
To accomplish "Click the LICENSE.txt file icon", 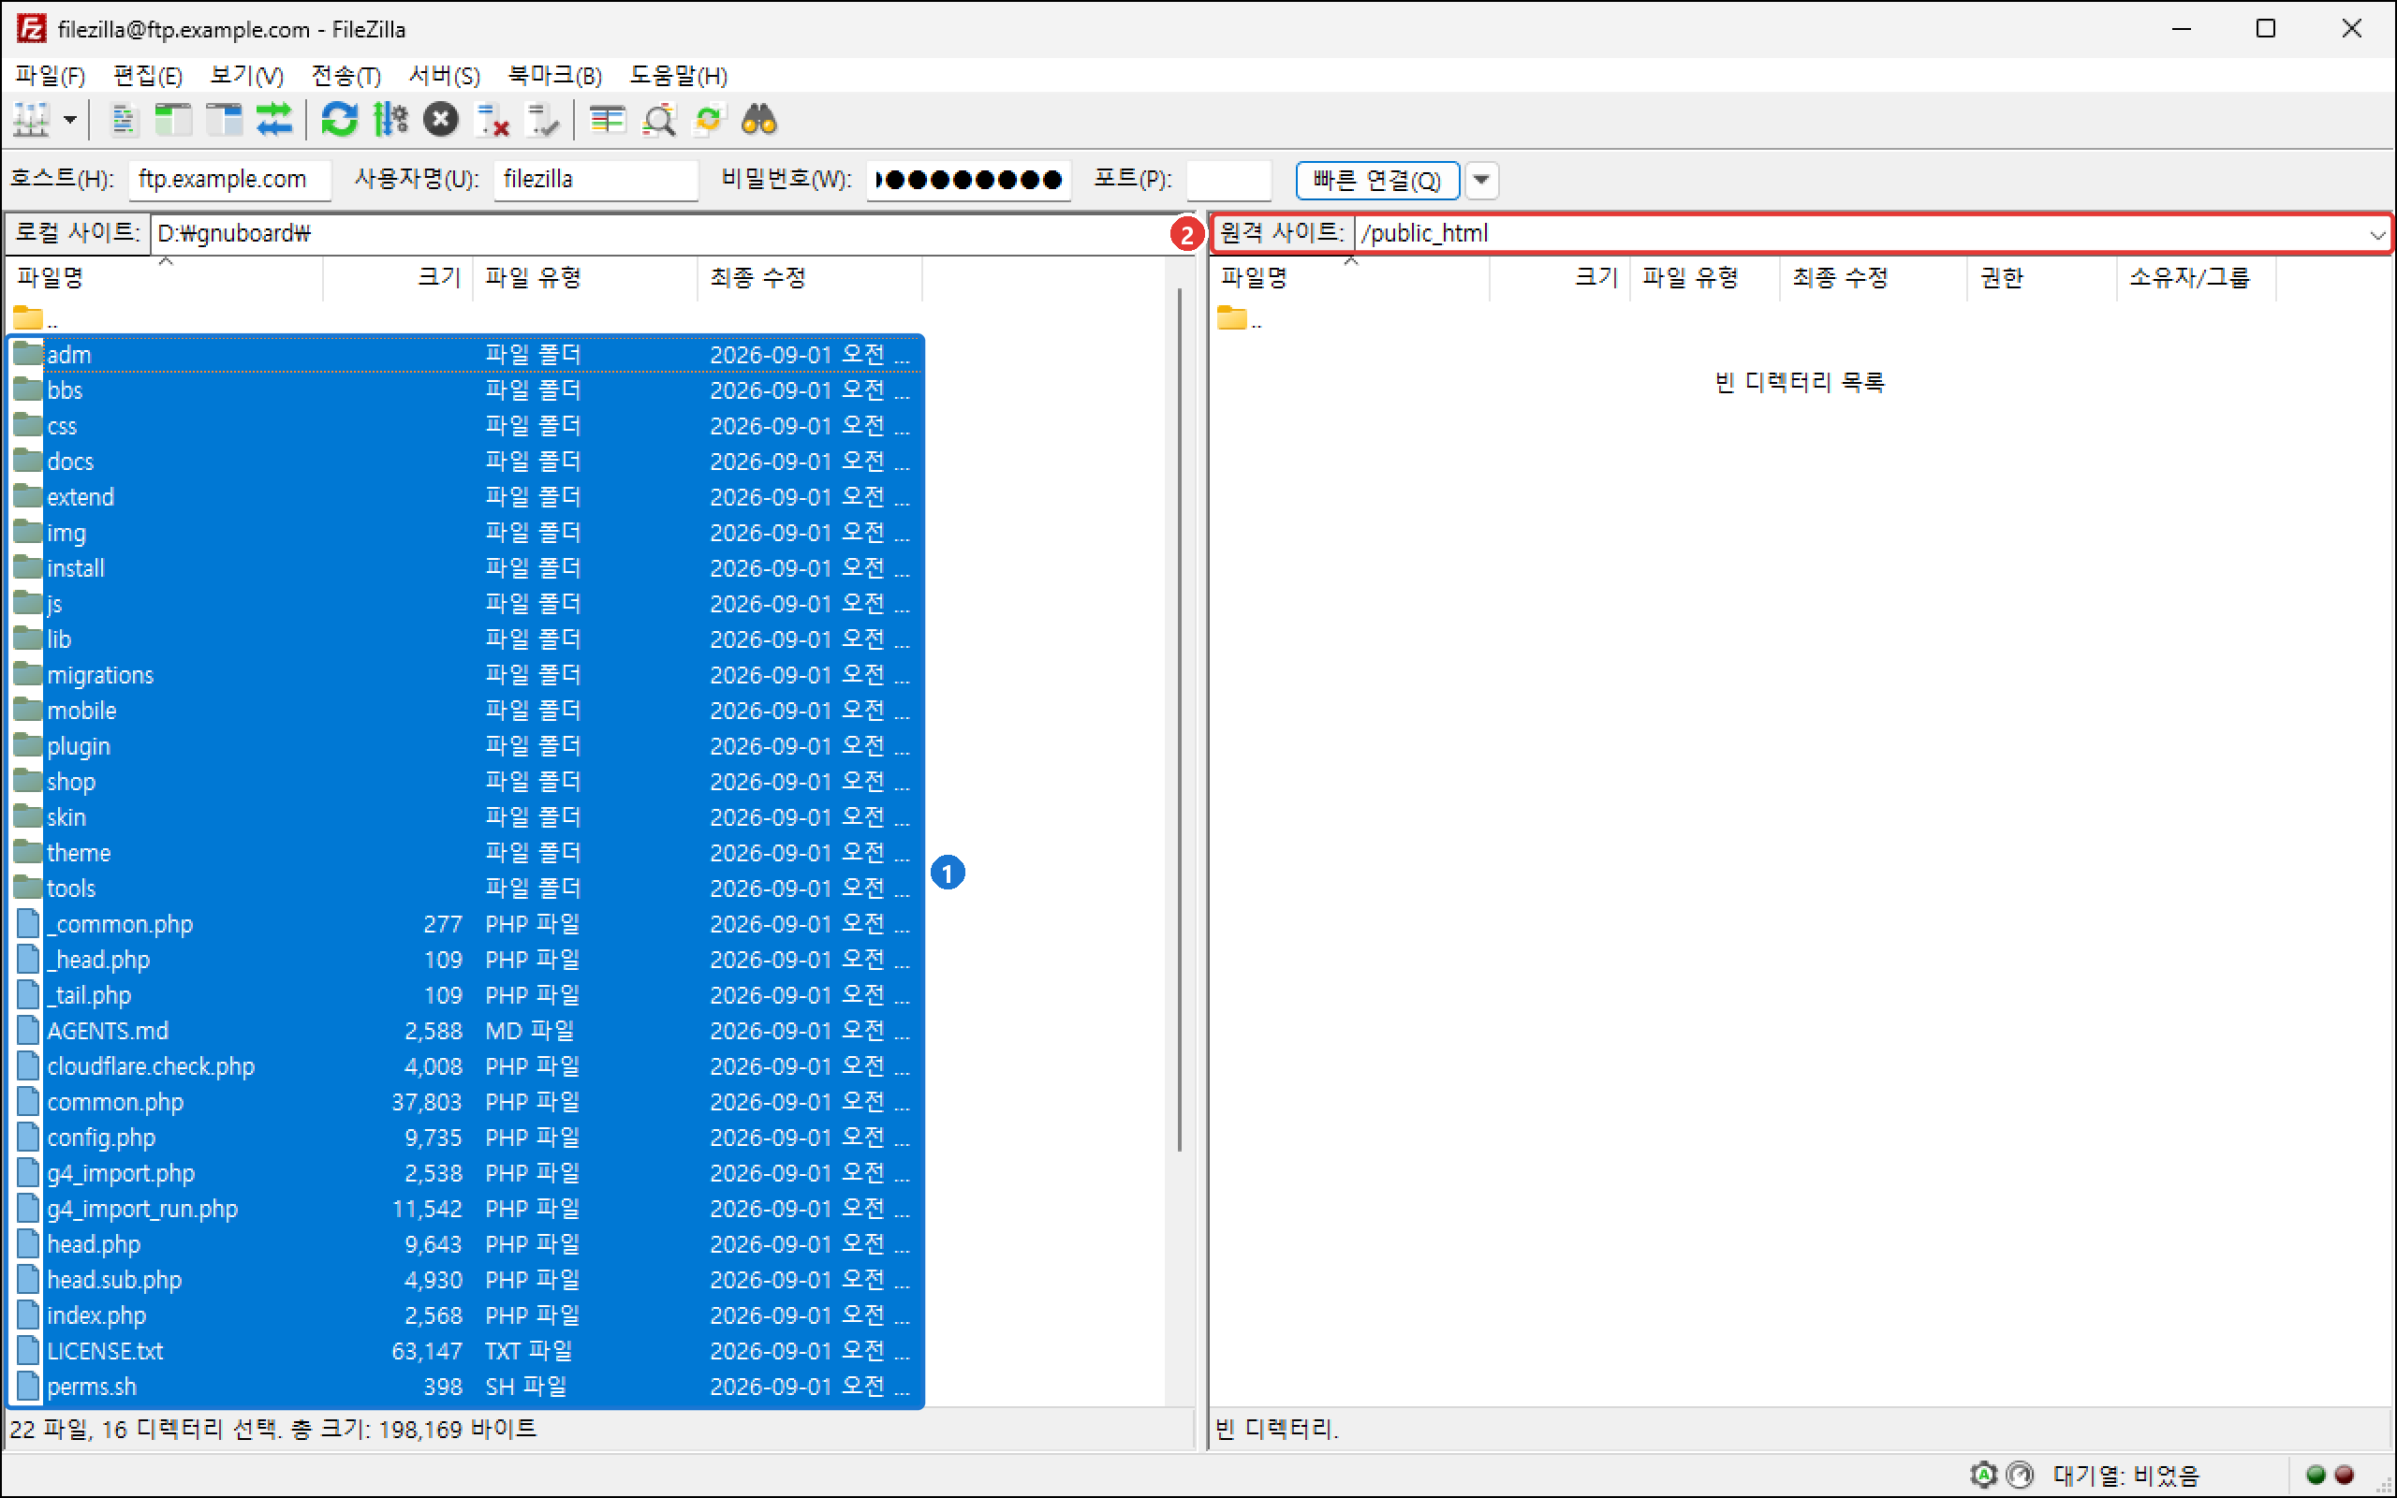I will pyautogui.click(x=28, y=1350).
